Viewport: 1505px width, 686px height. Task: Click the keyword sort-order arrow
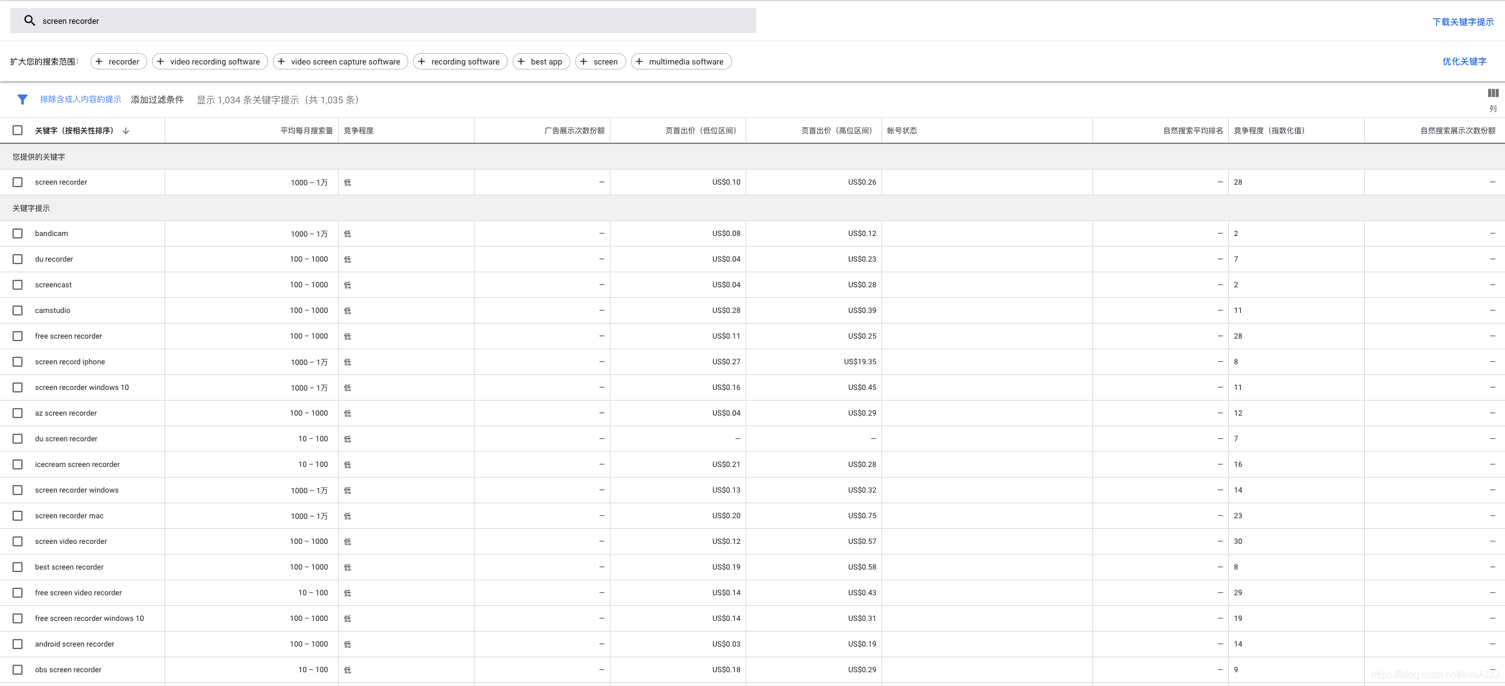pos(126,131)
